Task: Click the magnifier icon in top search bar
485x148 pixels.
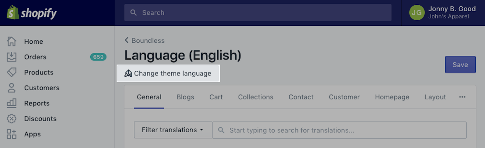Action: pyautogui.click(x=133, y=13)
